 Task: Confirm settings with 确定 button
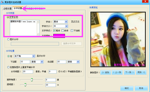(x=127, y=88)
